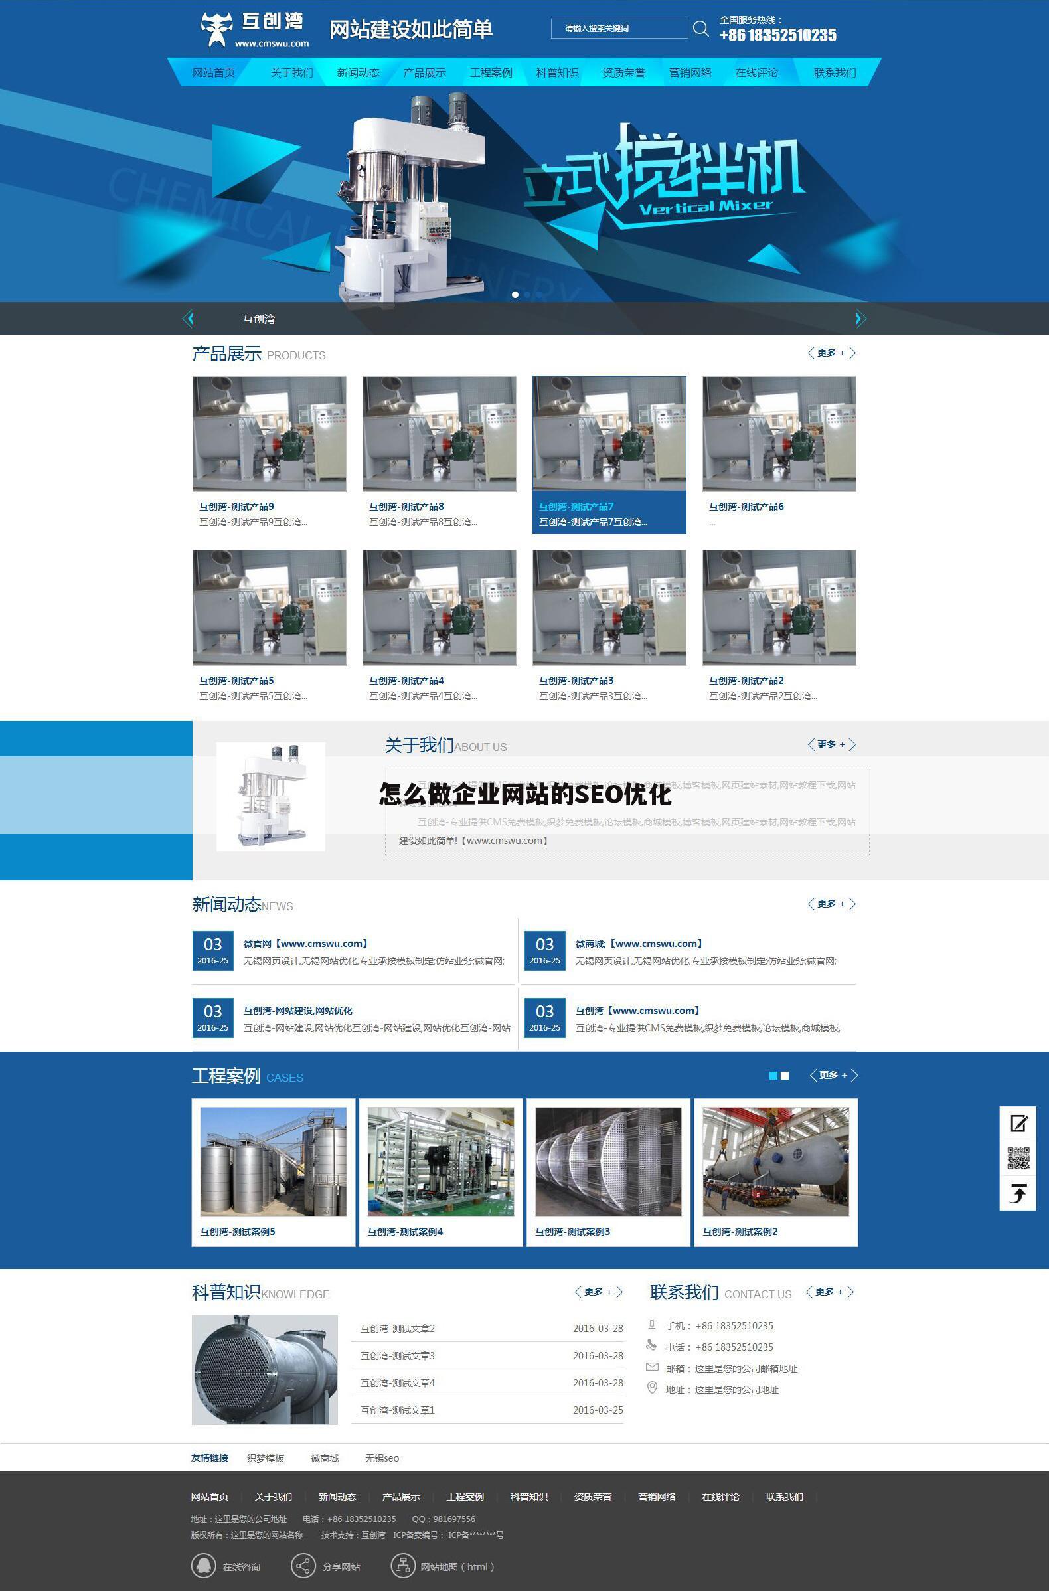The height and width of the screenshot is (1591, 1049).
Task: Click the back-to-top arrow icon
Action: (1018, 1193)
